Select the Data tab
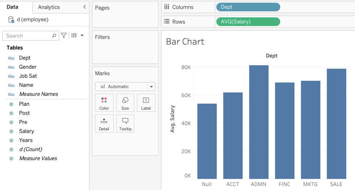This screenshot has height=190, width=355. 13,7
